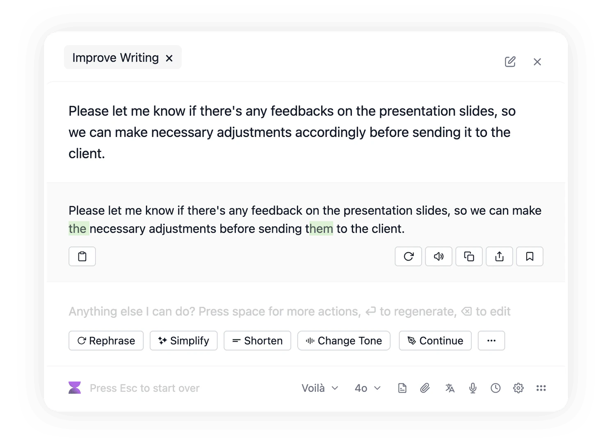Click the Shorten action button
The height and width of the screenshot is (443, 612).
click(257, 340)
